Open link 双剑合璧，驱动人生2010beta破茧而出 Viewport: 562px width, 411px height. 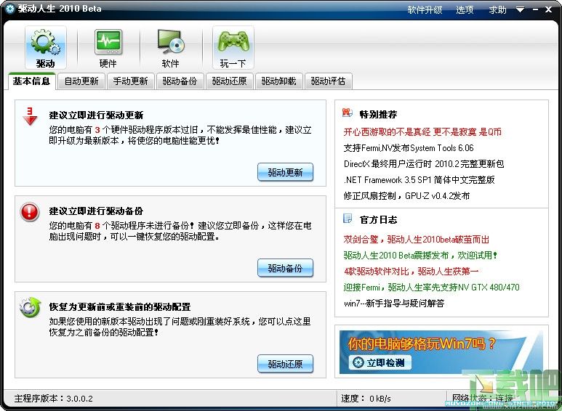[x=417, y=239]
